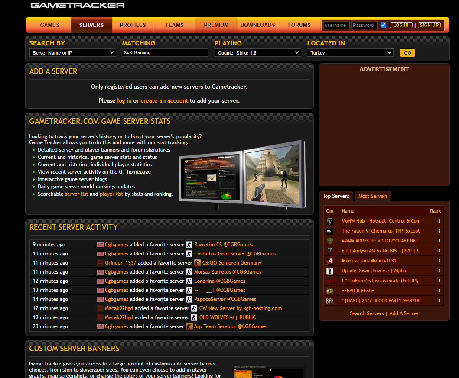459x378 pixels.
Task: Click Counter-Strike icon before Barretim CS
Action: [189, 245]
